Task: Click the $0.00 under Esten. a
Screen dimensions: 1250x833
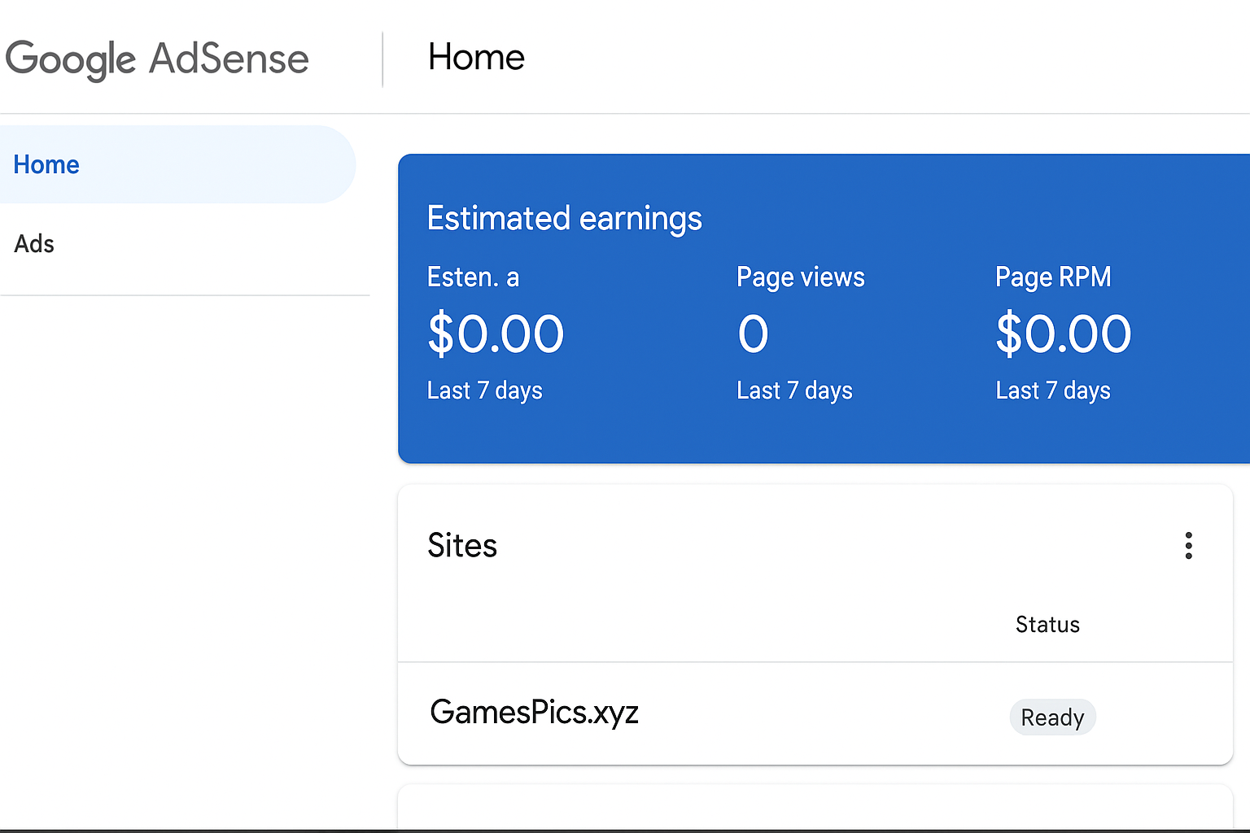Action: pyautogui.click(x=496, y=334)
